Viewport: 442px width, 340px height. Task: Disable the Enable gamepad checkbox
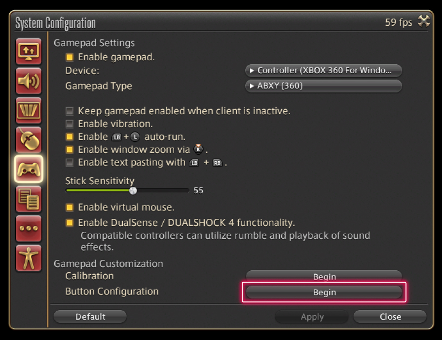coord(70,57)
